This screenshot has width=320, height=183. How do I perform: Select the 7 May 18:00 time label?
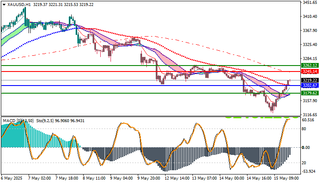(67, 178)
